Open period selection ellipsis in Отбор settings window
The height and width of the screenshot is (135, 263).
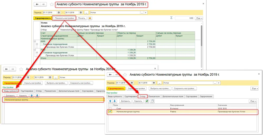pyautogui.click(x=159, y=83)
